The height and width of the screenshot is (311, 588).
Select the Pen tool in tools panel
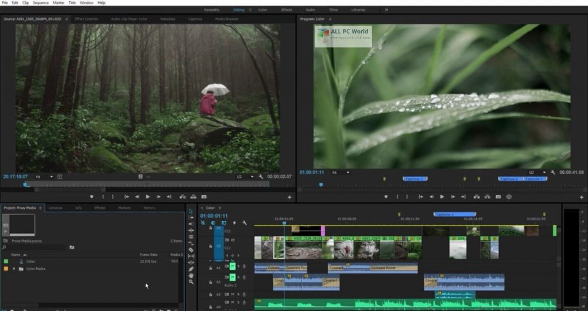[x=191, y=269]
